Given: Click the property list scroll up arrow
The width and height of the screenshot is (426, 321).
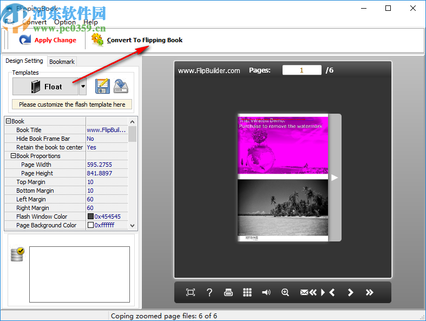Looking at the screenshot, I should 132,121.
